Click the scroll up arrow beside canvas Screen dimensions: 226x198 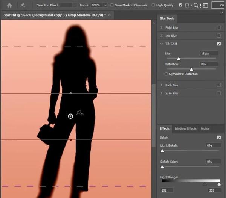[154, 23]
